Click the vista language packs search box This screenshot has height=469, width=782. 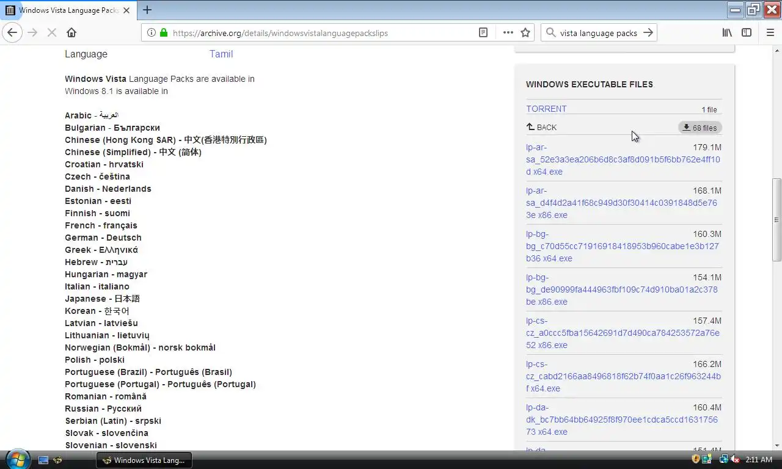pyautogui.click(x=599, y=33)
